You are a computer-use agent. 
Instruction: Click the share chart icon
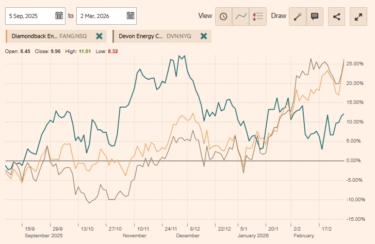tap(337, 16)
